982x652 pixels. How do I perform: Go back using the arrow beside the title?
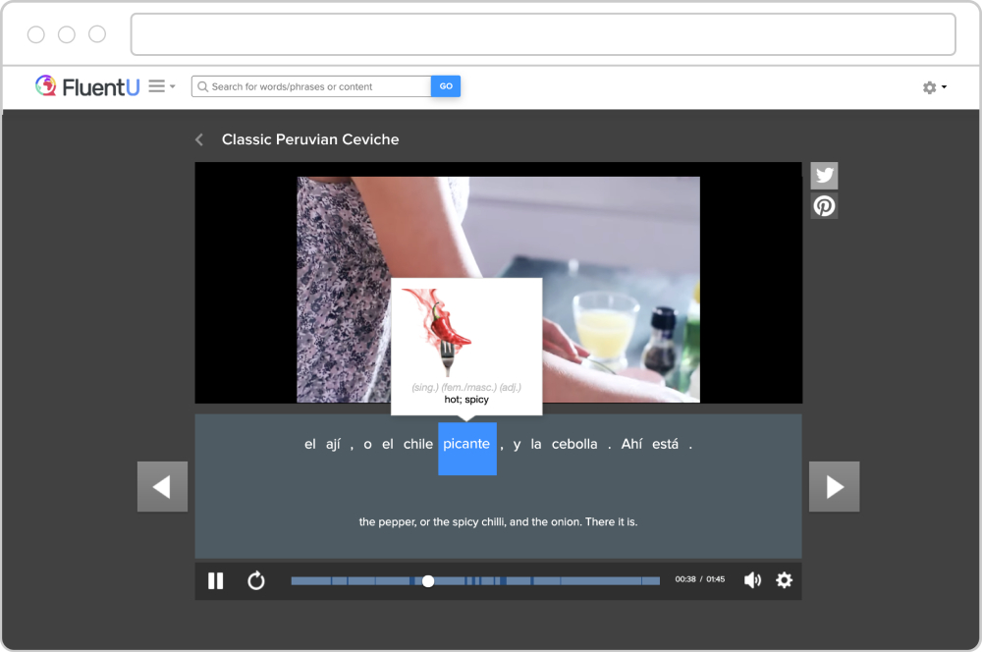tap(199, 139)
